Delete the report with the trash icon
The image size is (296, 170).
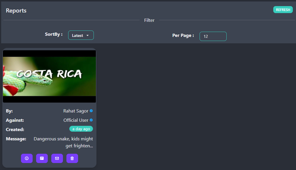pos(72,158)
